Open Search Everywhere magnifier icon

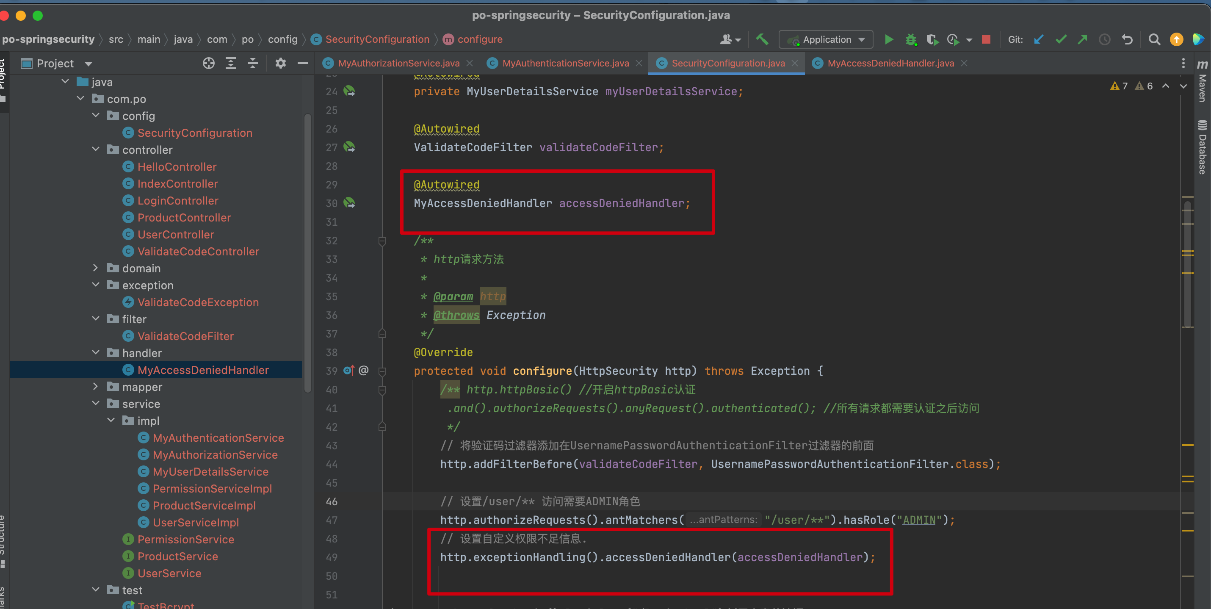coord(1154,39)
